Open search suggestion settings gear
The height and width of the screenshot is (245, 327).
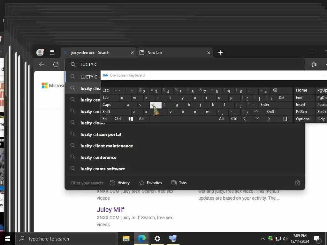298,183
